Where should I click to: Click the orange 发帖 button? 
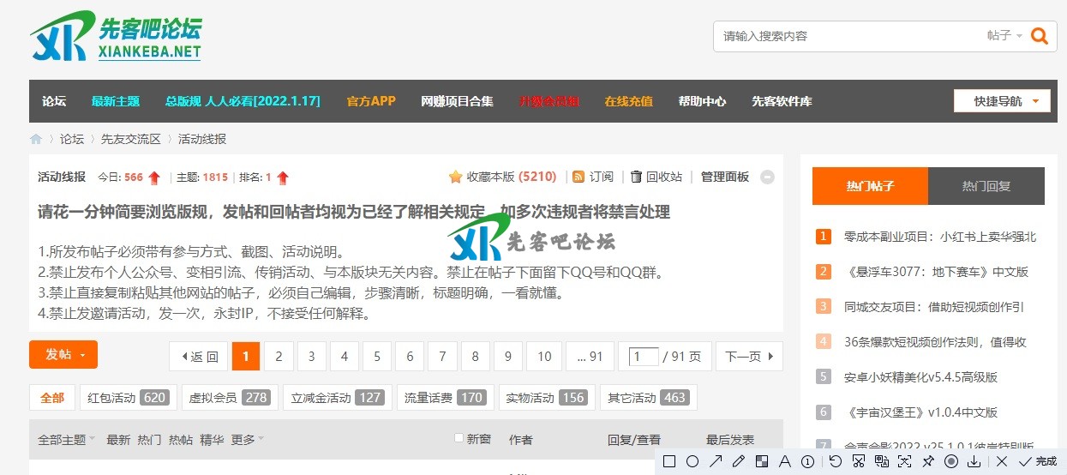tap(63, 355)
